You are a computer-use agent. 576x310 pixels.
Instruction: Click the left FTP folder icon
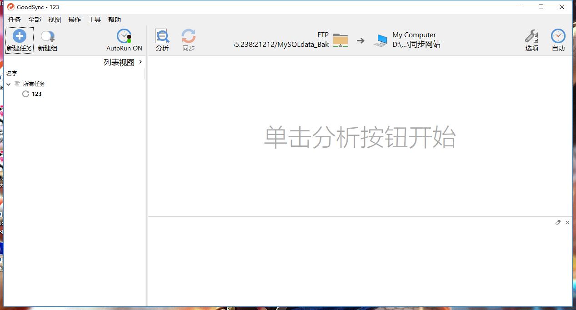[340, 40]
